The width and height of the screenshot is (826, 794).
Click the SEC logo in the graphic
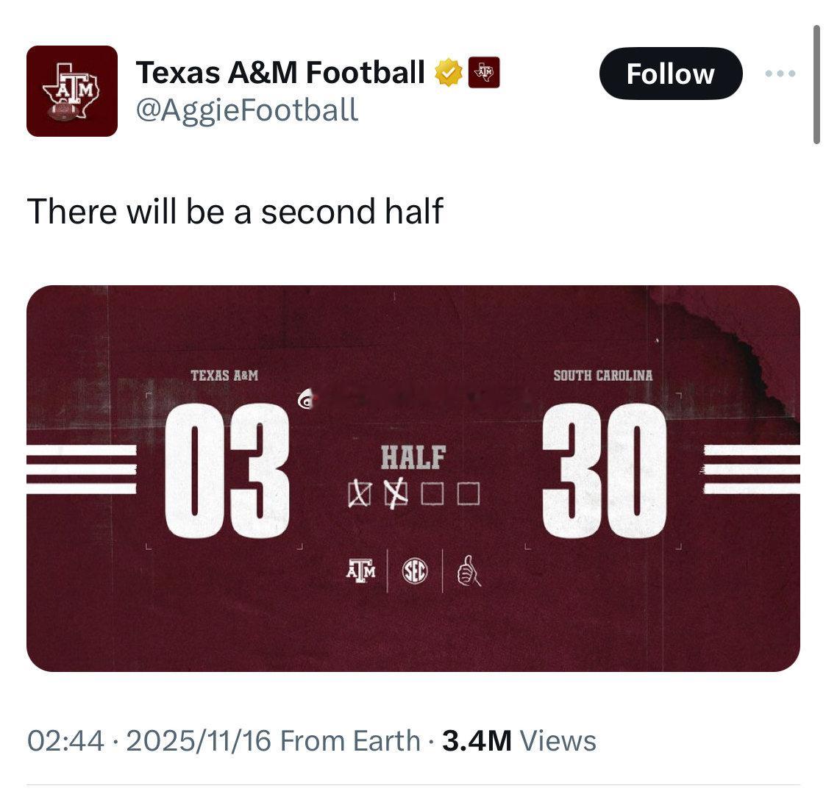[x=414, y=571]
